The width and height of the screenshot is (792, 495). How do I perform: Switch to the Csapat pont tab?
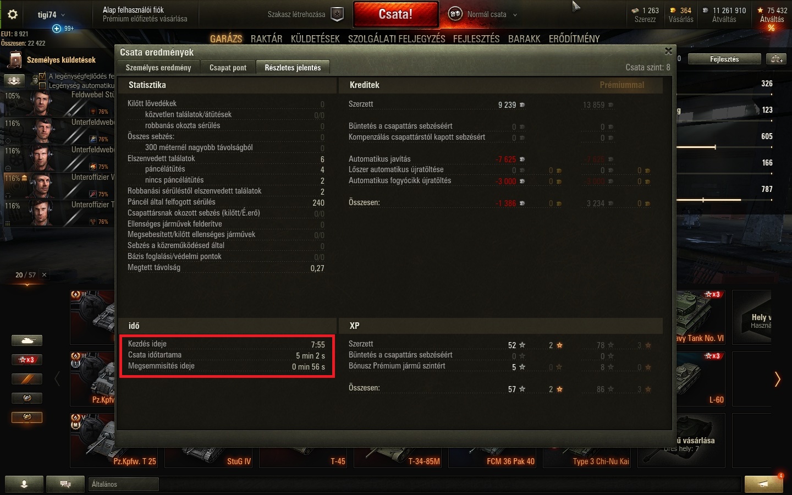point(228,68)
